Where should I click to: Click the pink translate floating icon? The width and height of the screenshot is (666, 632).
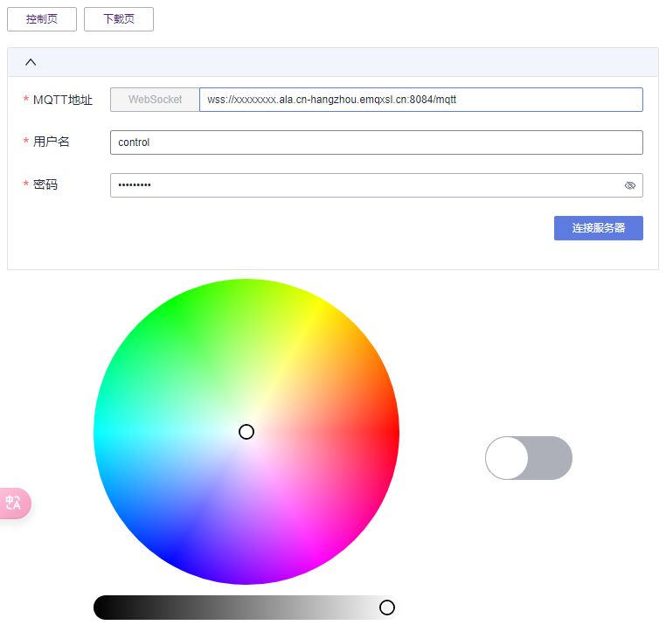click(14, 504)
